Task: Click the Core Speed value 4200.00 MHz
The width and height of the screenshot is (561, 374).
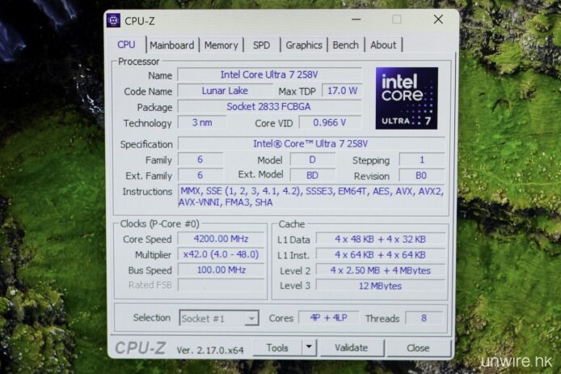Action: 221,239
